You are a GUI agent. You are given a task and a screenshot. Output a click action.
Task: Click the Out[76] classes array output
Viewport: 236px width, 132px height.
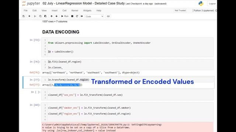91,73
